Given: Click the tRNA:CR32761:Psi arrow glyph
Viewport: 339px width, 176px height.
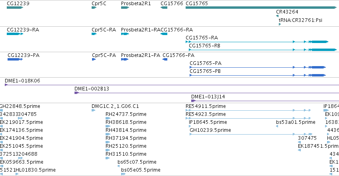Looking at the screenshot, I should (x=280, y=24).
